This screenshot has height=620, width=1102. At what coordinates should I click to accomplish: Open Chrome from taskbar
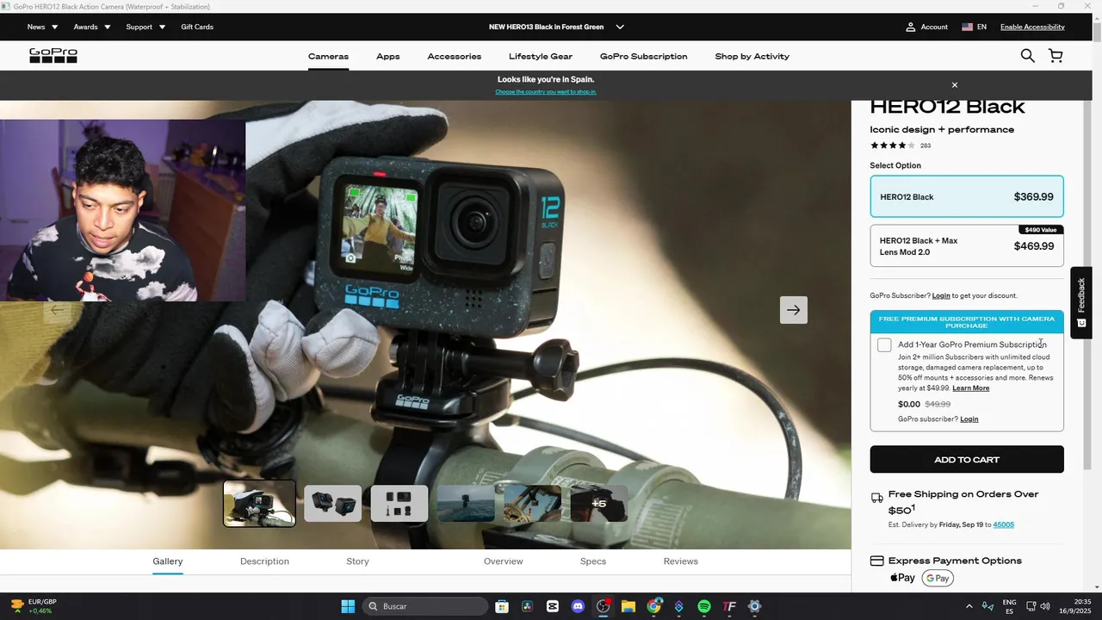click(654, 606)
